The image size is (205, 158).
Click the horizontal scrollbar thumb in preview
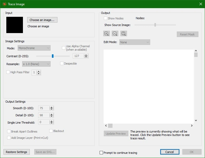point(110,125)
